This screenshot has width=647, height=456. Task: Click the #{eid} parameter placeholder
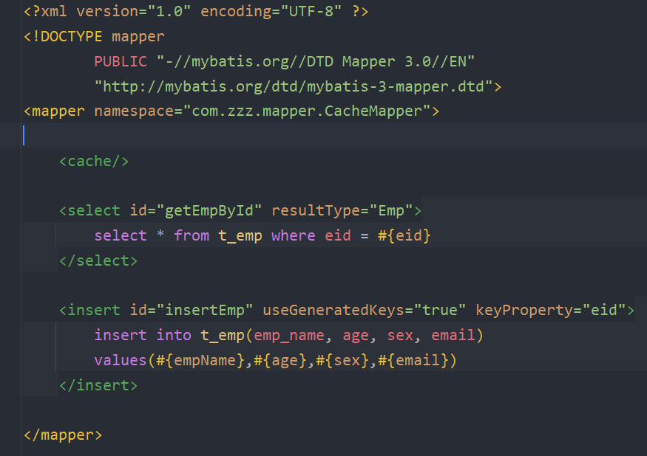[404, 235]
